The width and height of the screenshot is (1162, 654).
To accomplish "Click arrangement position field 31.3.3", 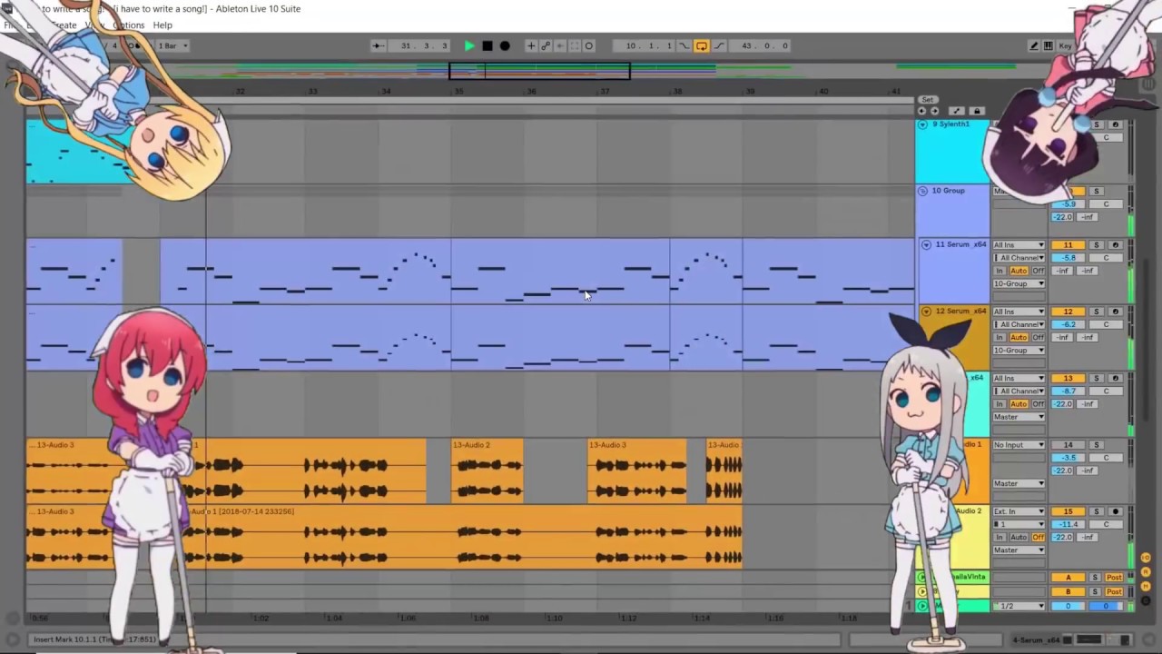I will click(x=419, y=45).
